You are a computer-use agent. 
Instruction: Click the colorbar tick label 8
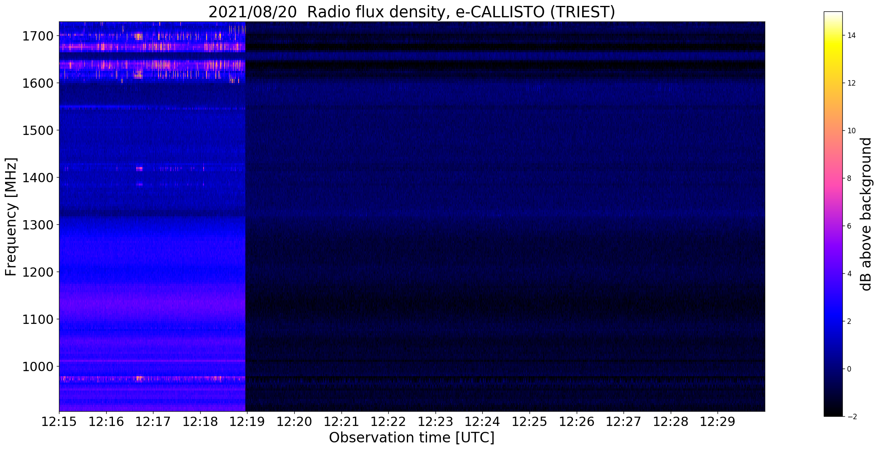click(849, 178)
